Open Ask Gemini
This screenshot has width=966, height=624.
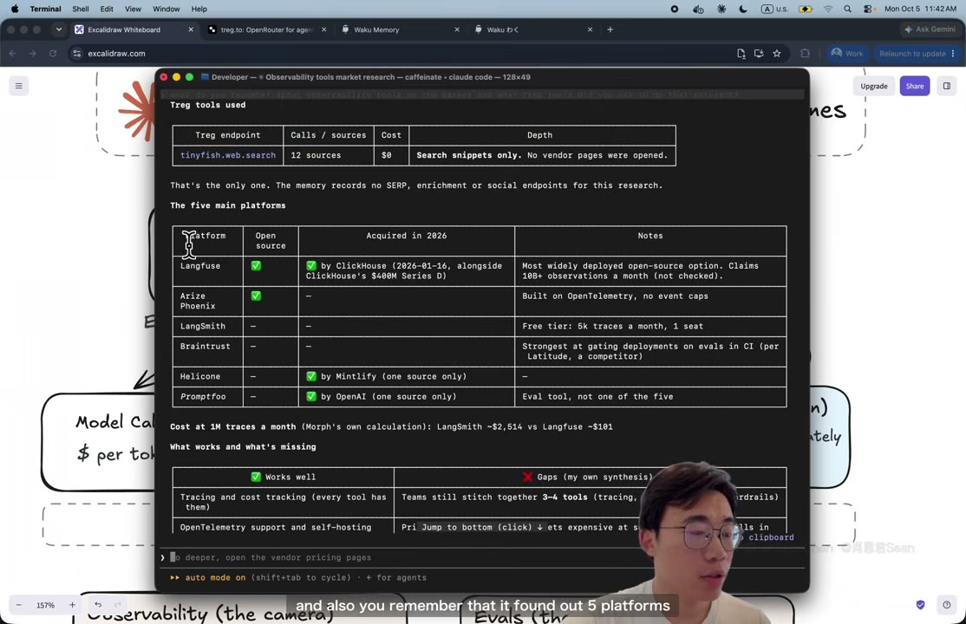[x=930, y=29]
